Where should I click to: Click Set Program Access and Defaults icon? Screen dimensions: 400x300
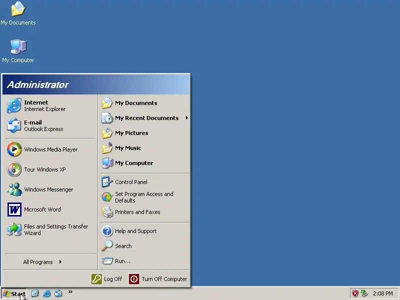[x=107, y=197]
